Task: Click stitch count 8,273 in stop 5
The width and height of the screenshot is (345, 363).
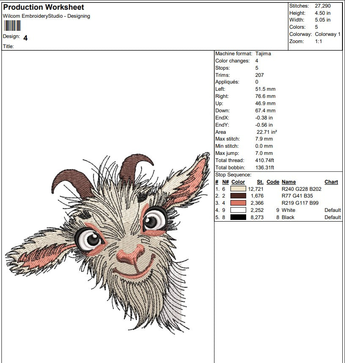Action: coord(257,217)
